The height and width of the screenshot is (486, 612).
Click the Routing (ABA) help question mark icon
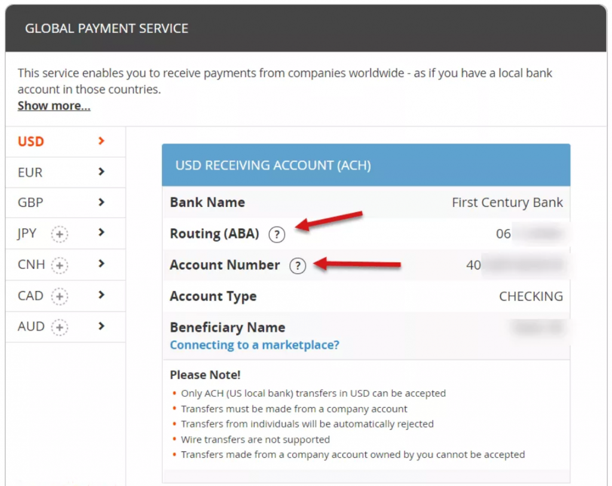click(x=277, y=234)
